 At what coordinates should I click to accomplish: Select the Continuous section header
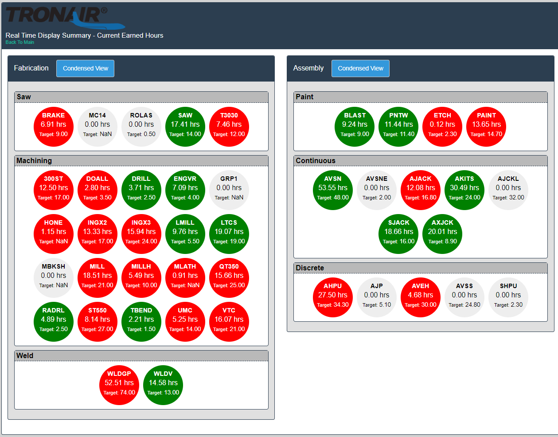[421, 161]
